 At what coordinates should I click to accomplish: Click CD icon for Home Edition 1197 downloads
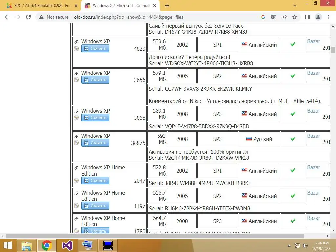coord(76,206)
